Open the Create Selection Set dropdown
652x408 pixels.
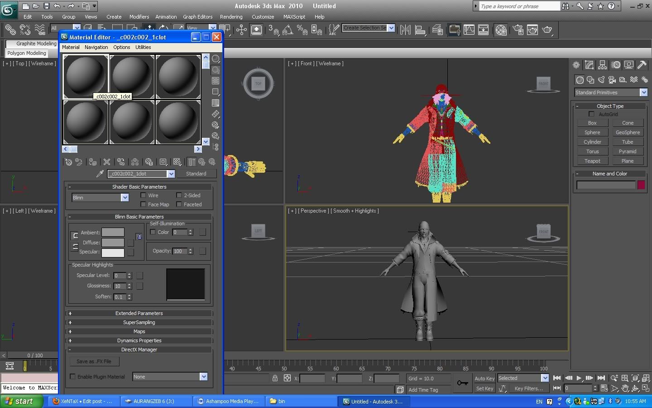(x=391, y=28)
